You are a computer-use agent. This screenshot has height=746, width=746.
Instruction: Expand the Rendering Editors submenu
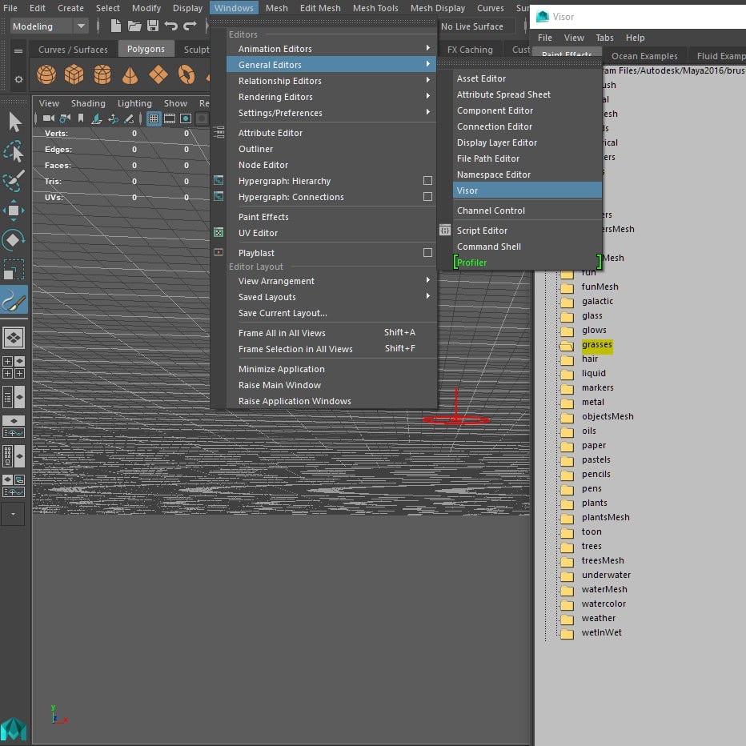click(x=331, y=97)
